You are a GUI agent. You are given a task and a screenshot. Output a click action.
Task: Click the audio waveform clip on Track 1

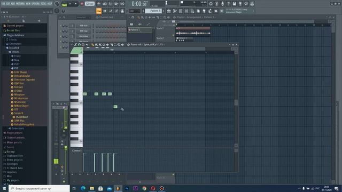[x=193, y=32]
